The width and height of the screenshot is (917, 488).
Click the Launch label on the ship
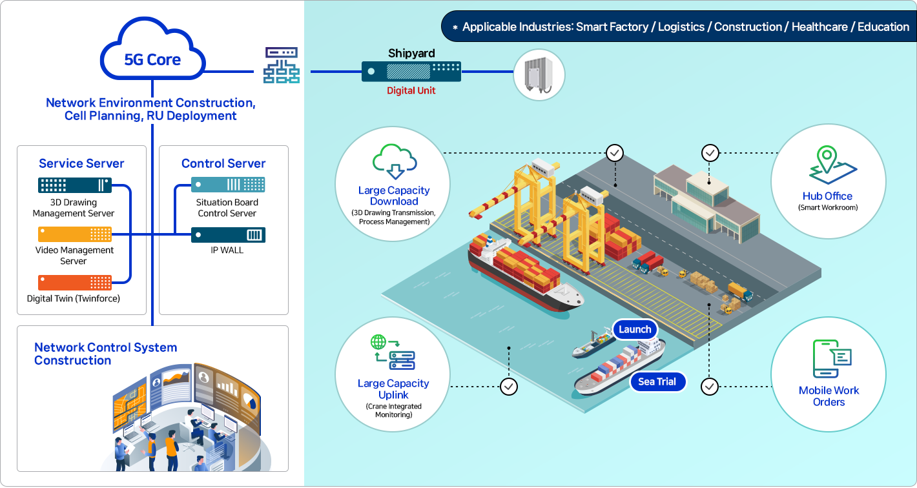coord(635,329)
